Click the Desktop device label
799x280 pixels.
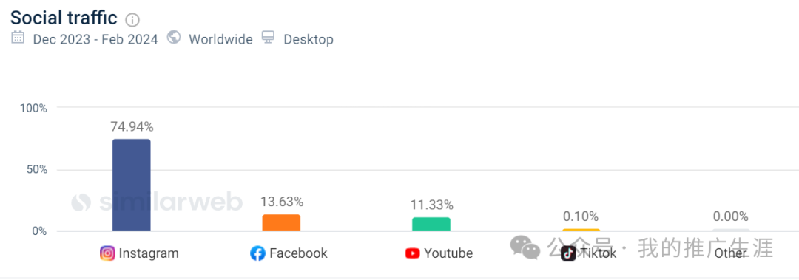coord(309,39)
